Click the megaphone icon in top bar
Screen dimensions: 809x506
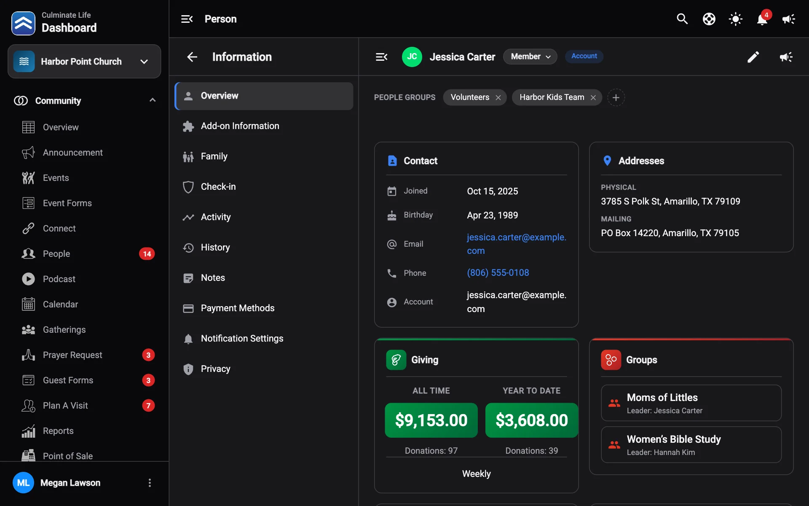(789, 19)
